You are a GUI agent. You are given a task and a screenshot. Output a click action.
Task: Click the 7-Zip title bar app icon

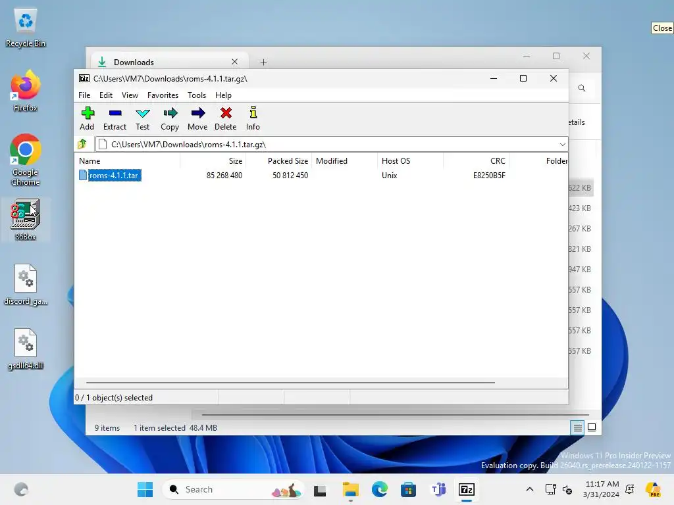[84, 78]
